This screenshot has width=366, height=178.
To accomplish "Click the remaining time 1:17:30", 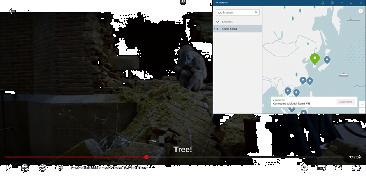I will click(355, 157).
